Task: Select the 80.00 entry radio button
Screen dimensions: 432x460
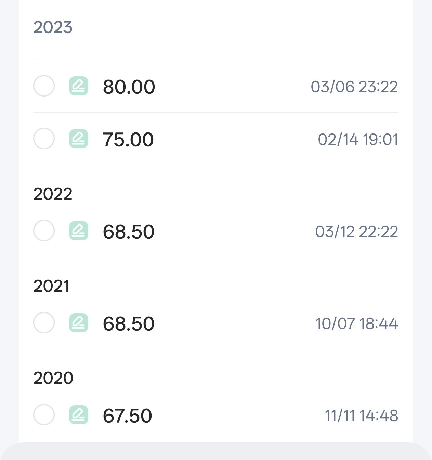Action: [x=44, y=86]
